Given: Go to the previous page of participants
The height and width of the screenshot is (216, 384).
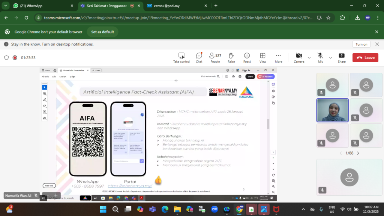Looking at the screenshot, I should coord(340,153).
